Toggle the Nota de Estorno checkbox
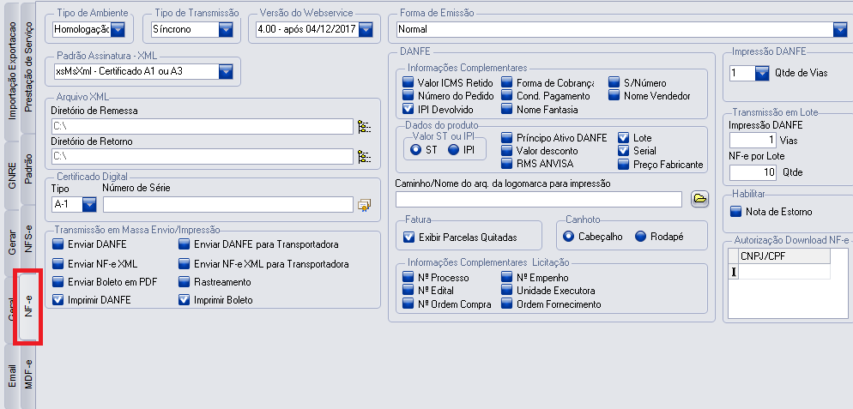 [735, 211]
